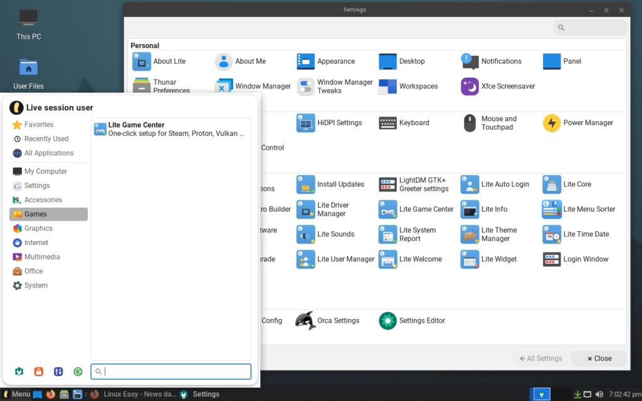The image size is (642, 401).
Task: Open Settings Editor
Action: click(412, 321)
